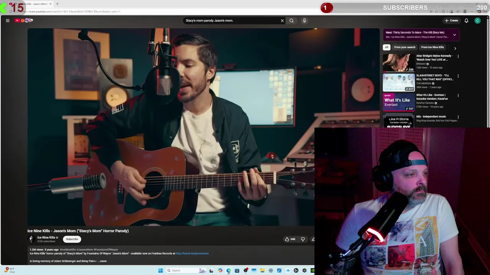Screen dimensions: 490x275
Task: Open options for What It's Like video
Action: (x=458, y=95)
